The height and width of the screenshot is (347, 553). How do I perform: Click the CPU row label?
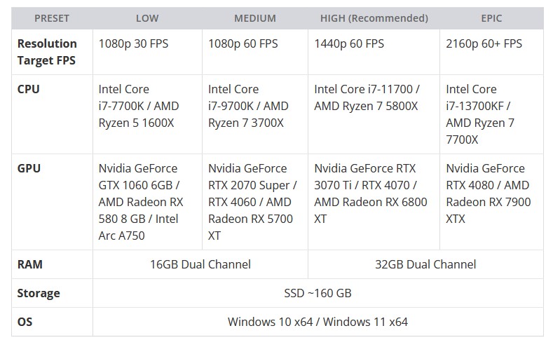[29, 90]
